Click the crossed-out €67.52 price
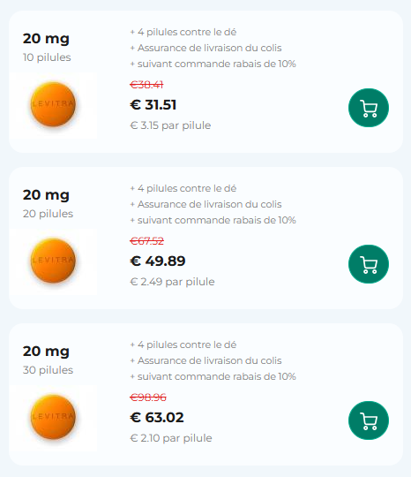The height and width of the screenshot is (477, 411). point(146,241)
